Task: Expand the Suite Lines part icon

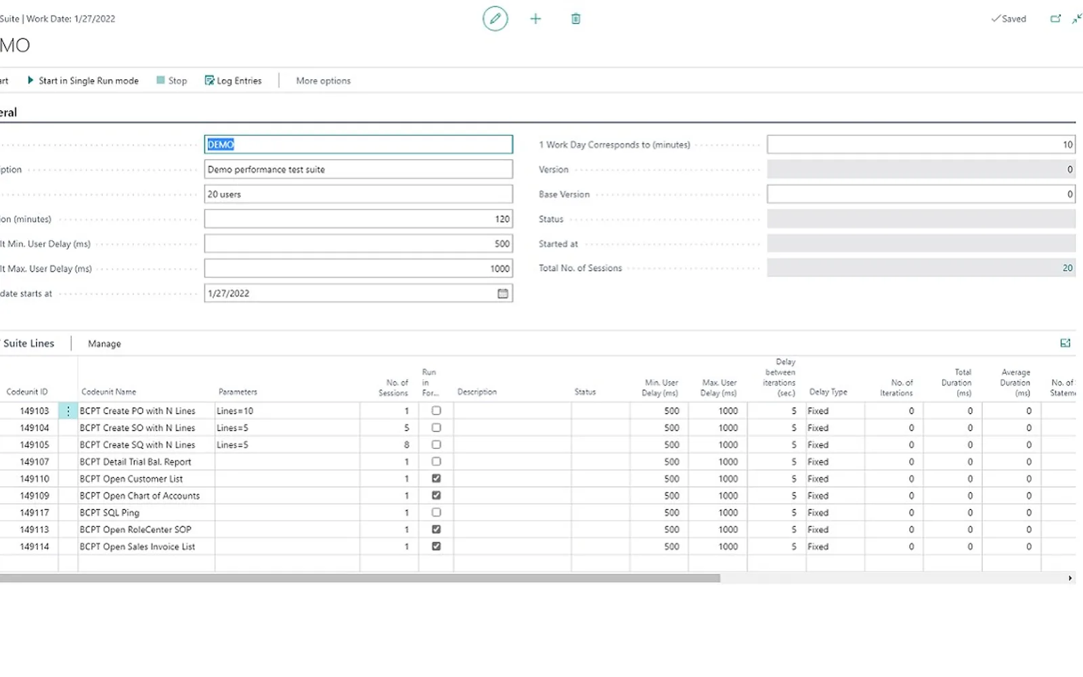Action: (1065, 343)
